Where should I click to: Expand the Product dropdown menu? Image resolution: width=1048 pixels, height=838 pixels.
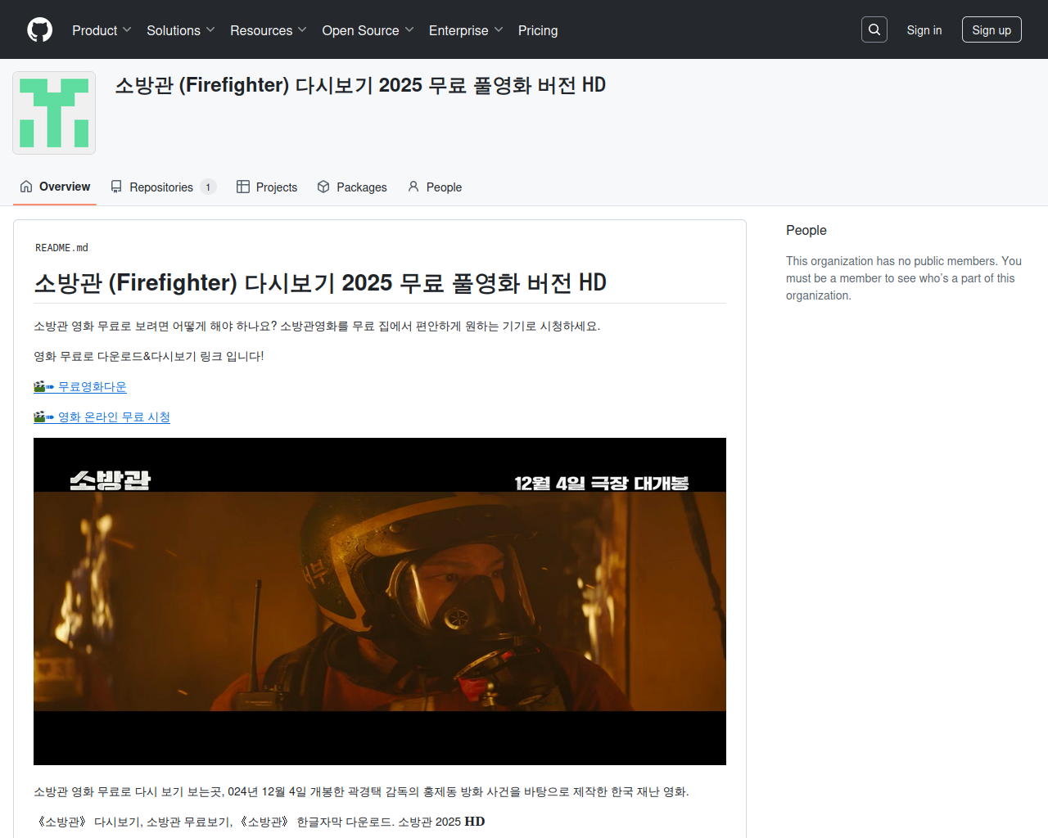102,30
